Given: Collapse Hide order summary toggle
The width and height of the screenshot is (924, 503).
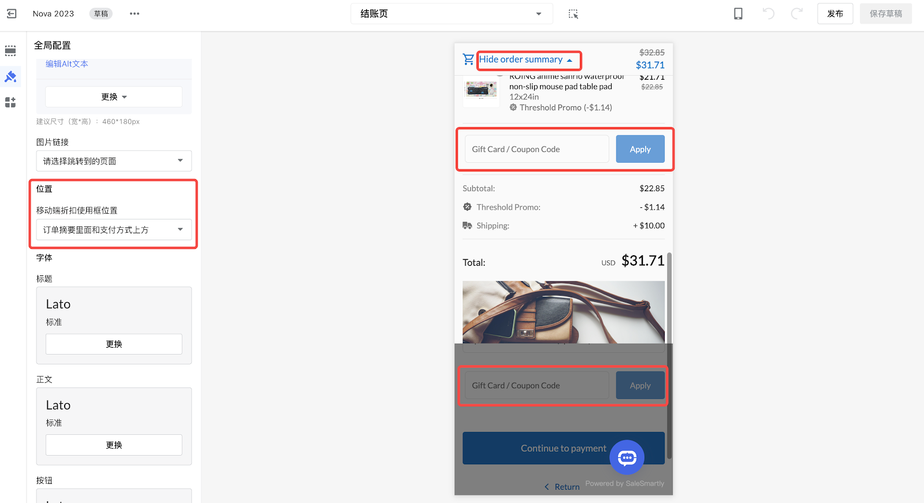Looking at the screenshot, I should pos(526,59).
